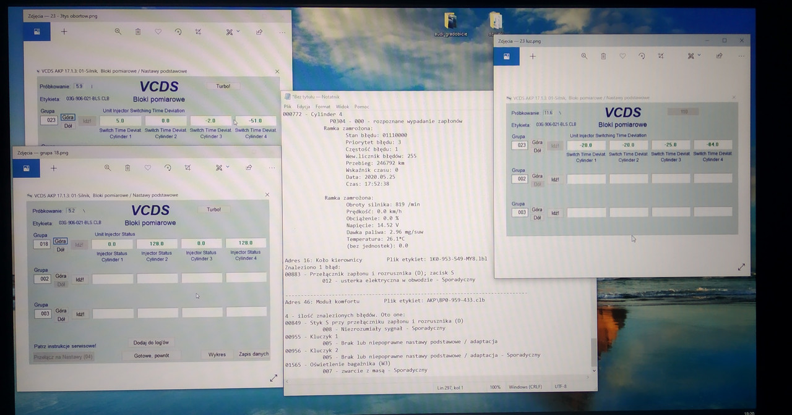Click plus icon in grupa 18 window
The width and height of the screenshot is (792, 415).
pos(54,168)
